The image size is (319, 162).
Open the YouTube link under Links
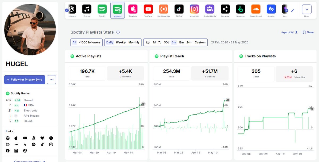tap(25, 138)
